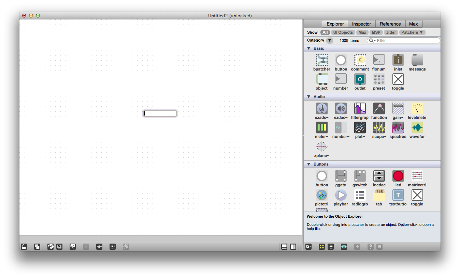Select the inlet object icon
The height and width of the screenshot is (278, 460).
398,60
